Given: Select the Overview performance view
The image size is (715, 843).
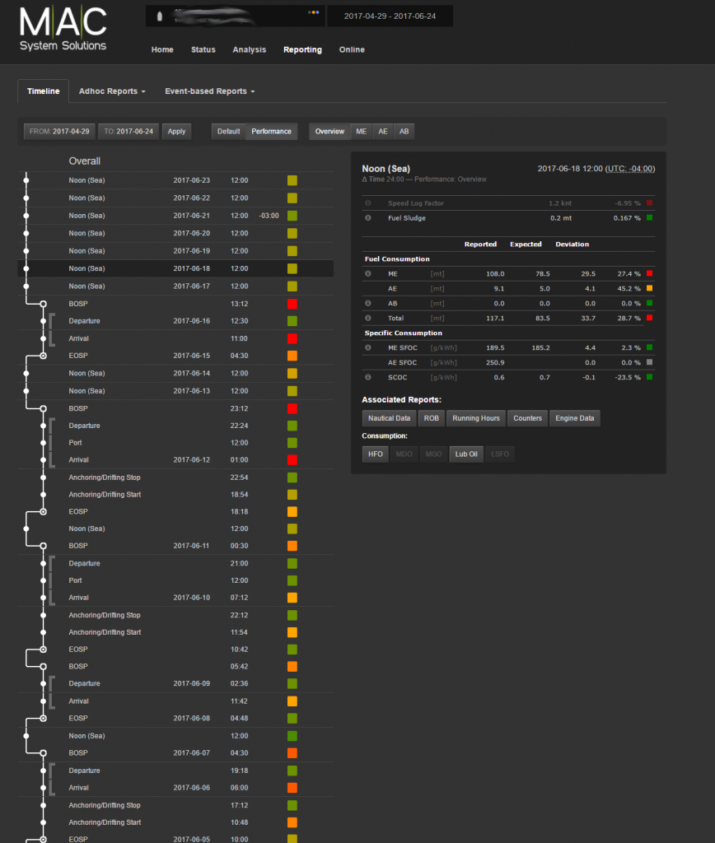Looking at the screenshot, I should tap(329, 131).
